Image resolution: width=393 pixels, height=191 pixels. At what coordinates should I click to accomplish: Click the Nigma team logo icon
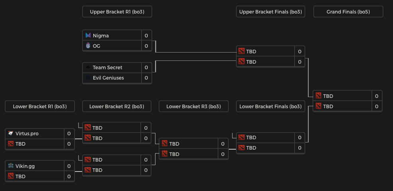point(88,35)
